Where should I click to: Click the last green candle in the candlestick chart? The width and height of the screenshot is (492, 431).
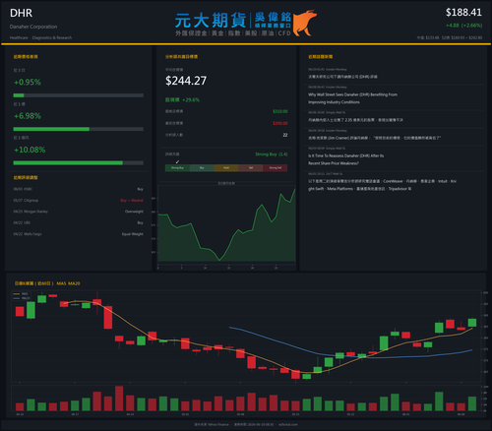click(472, 322)
